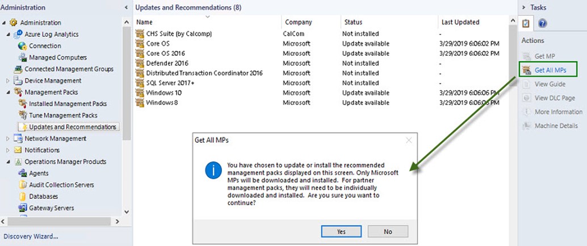
Task: Open the help icon tab in Tasks pane
Action: click(542, 23)
